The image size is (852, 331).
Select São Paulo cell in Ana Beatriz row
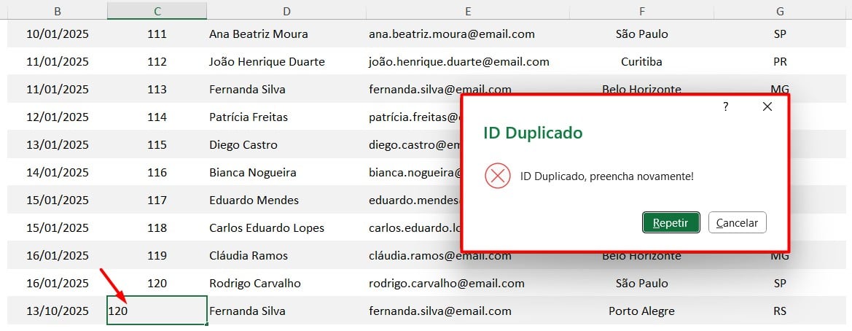click(x=641, y=34)
